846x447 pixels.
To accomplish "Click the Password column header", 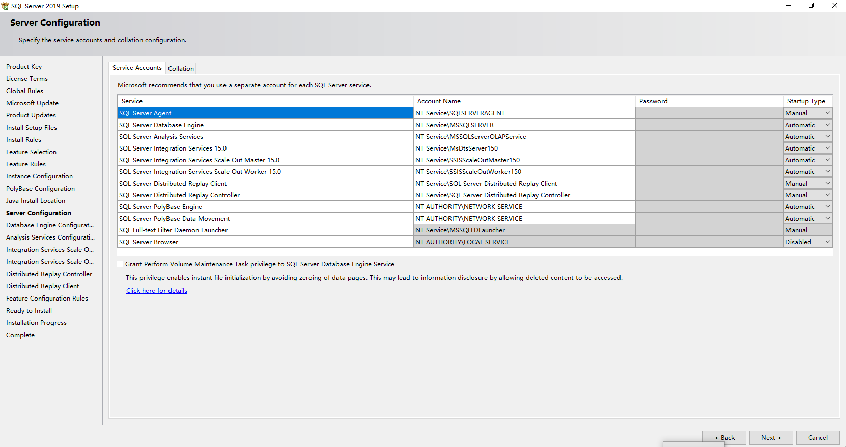I will point(710,101).
